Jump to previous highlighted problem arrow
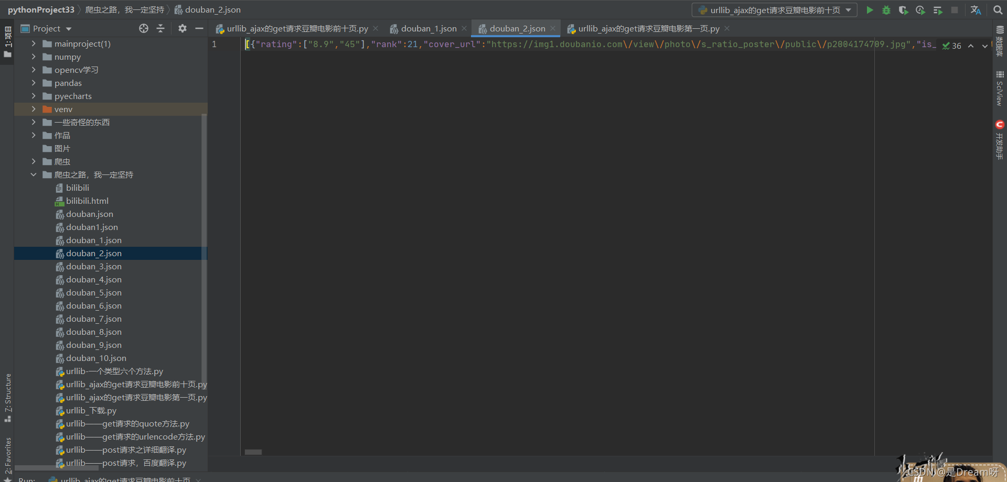Screen dimensions: 1007x482 point(971,46)
